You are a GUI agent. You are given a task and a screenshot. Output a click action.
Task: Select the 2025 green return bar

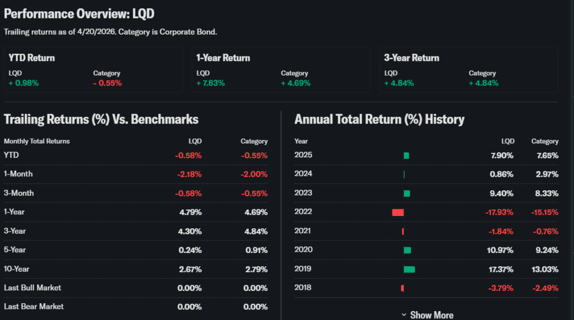coord(406,155)
